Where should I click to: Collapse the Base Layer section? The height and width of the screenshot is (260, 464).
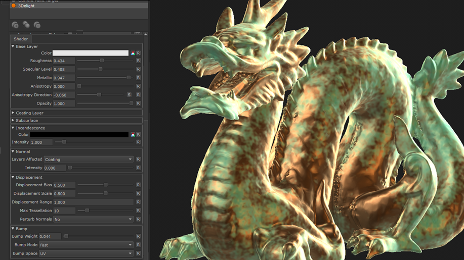[13, 46]
